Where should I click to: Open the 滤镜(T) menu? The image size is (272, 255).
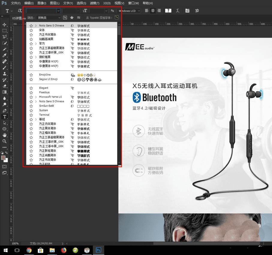coord(94,3)
